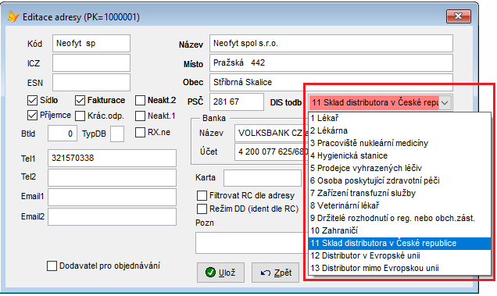Toggle the Příjemce checkbox
This screenshot has width=497, height=296.
click(x=32, y=116)
